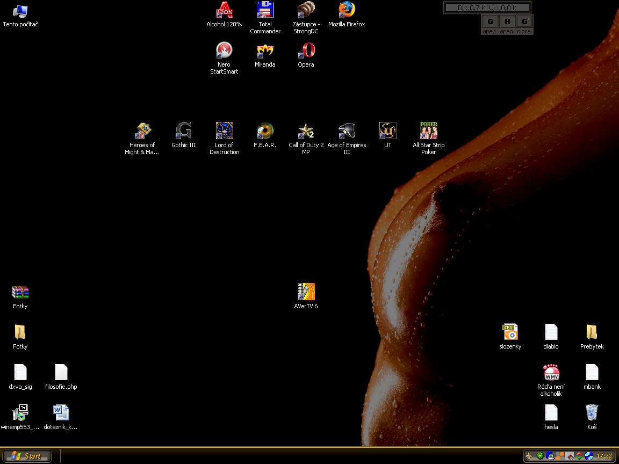Select the Tento počítač icon

tap(20, 11)
